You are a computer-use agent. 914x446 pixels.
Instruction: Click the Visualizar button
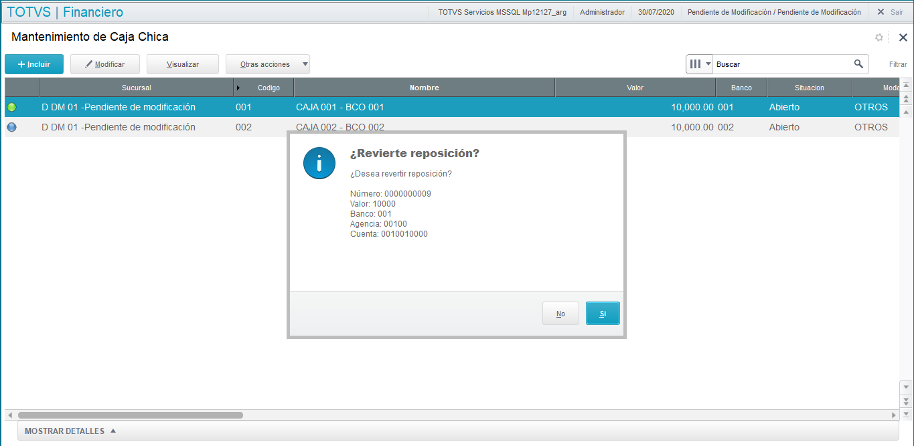(x=183, y=64)
